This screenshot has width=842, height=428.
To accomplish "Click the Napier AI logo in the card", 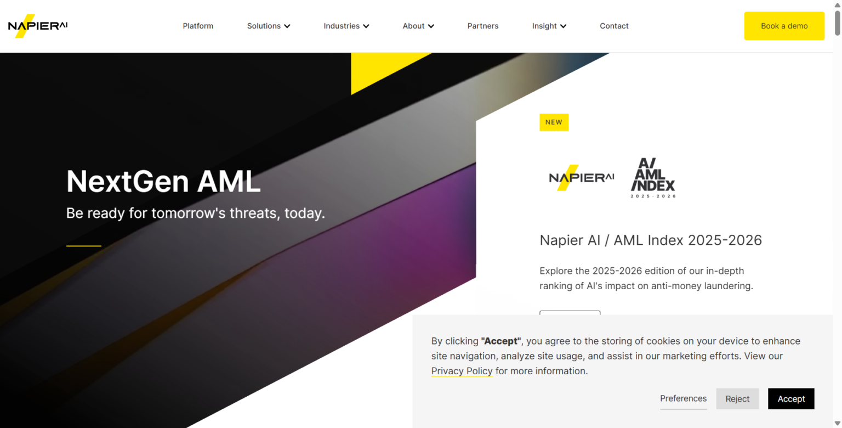I will pyautogui.click(x=582, y=178).
